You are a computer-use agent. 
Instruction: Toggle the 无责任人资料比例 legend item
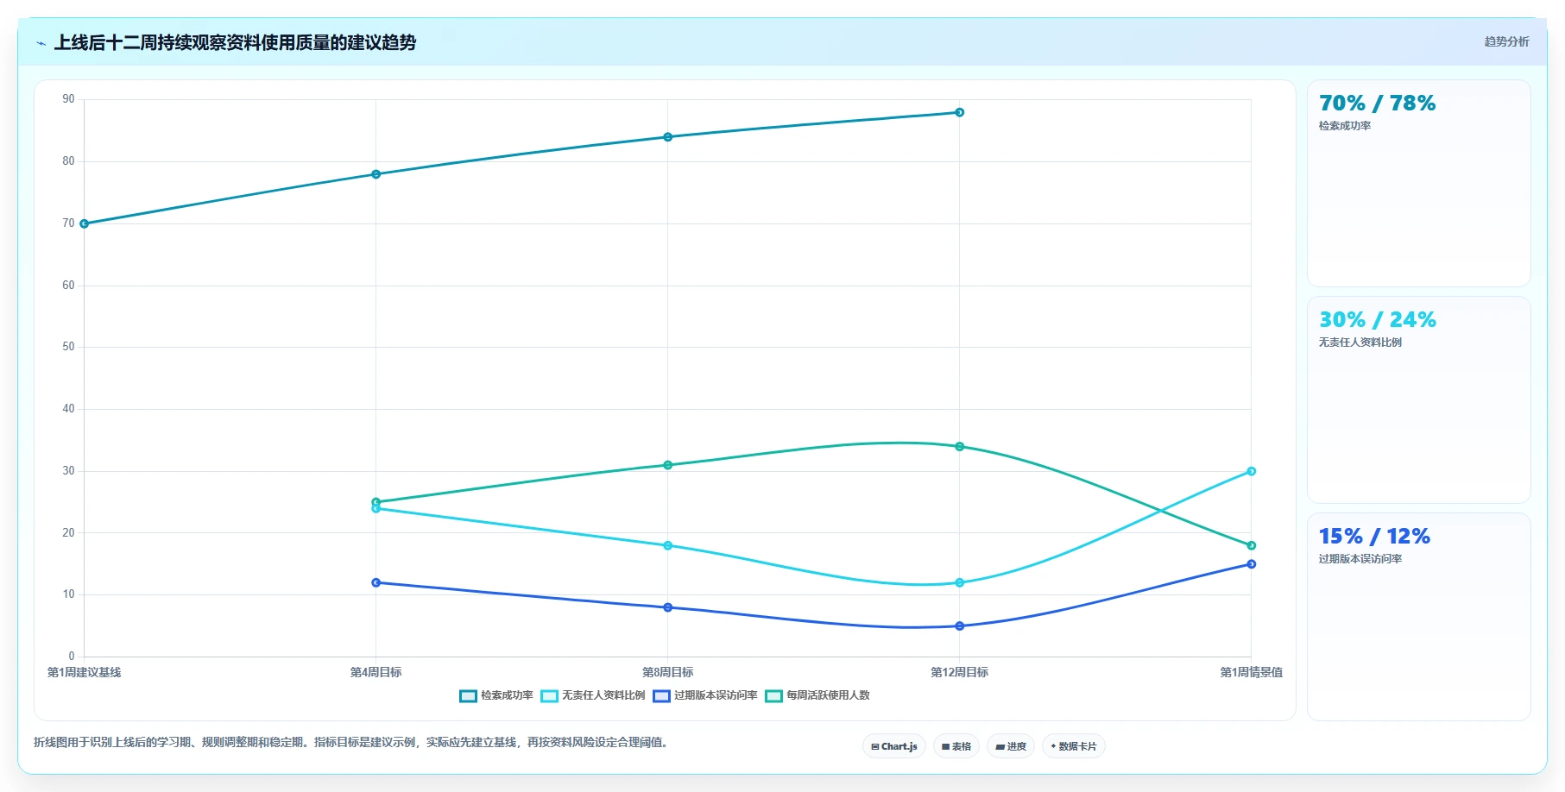point(593,695)
